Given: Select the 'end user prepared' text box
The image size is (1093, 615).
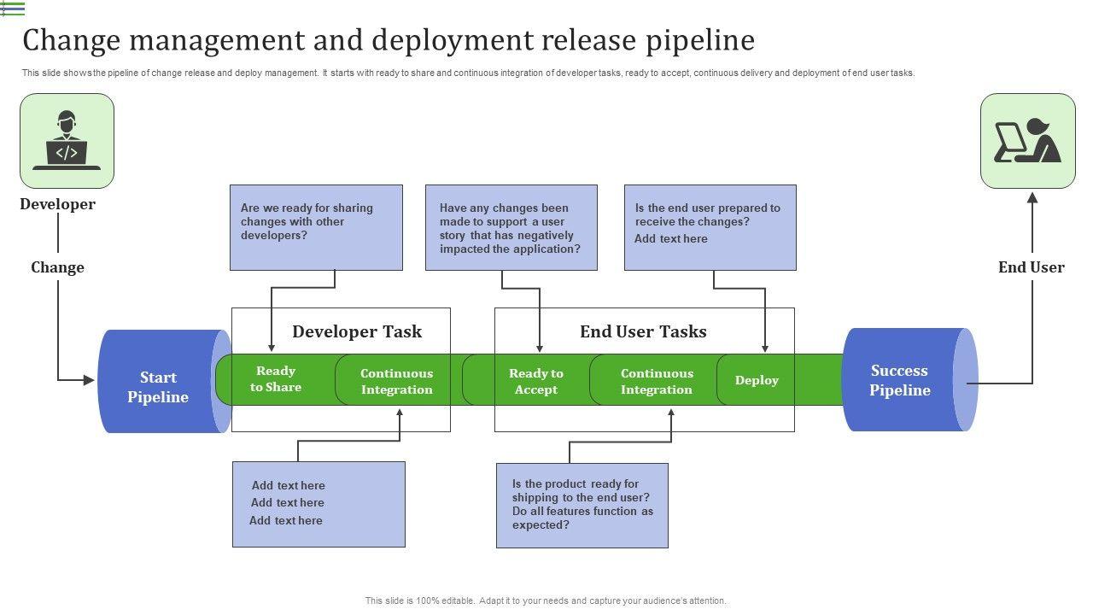Looking at the screenshot, I should [710, 227].
